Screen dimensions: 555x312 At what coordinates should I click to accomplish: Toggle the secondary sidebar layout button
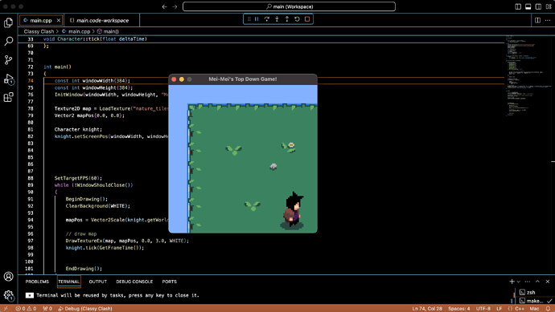538,6
